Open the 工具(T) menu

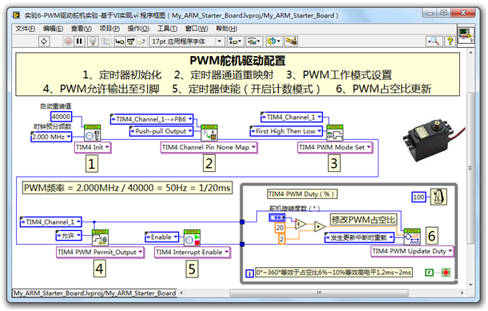[x=167, y=29]
